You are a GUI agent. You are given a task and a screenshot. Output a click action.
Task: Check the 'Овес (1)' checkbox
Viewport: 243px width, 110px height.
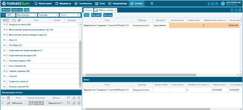(7, 40)
